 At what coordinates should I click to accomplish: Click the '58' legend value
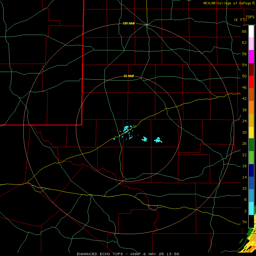click(244, 54)
